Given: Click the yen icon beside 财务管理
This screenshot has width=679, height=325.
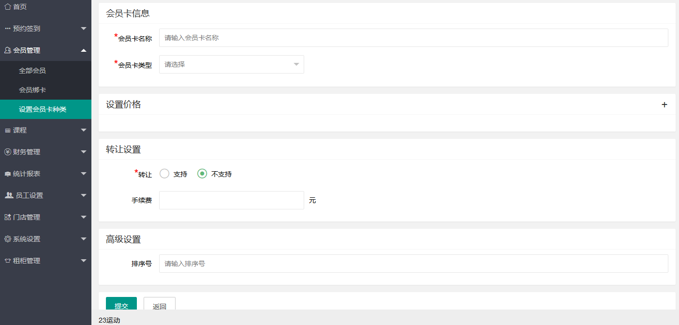Looking at the screenshot, I should coord(8,152).
